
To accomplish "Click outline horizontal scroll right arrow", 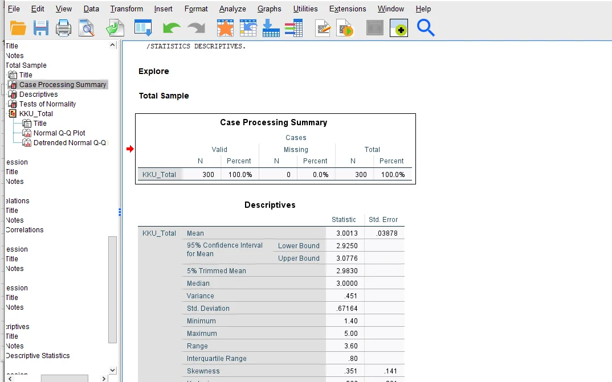I will [x=104, y=379].
